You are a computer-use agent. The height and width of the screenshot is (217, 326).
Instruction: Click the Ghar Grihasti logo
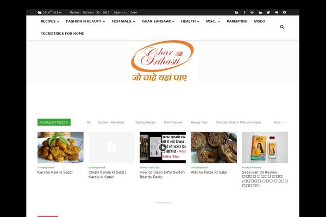[162, 61]
